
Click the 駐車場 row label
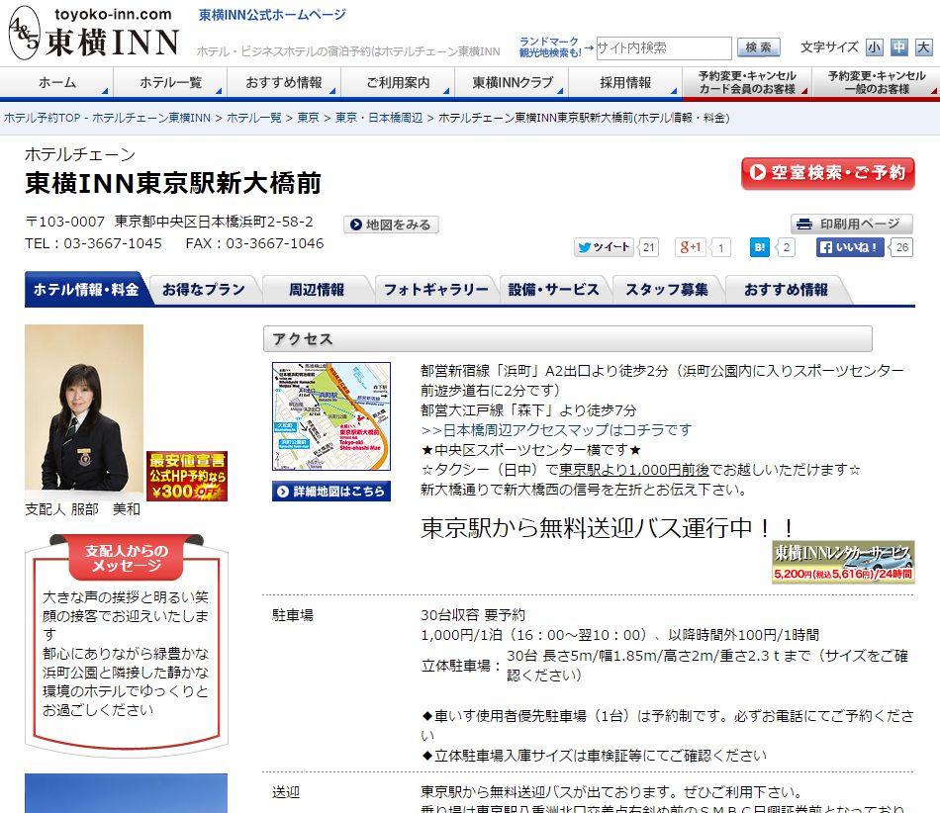pos(293,615)
